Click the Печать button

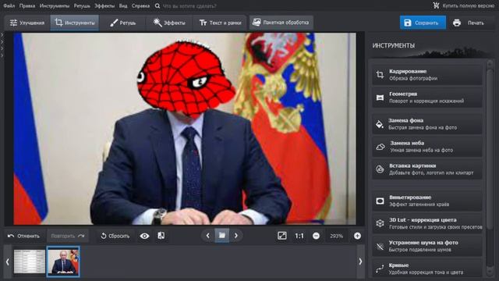[x=469, y=23]
